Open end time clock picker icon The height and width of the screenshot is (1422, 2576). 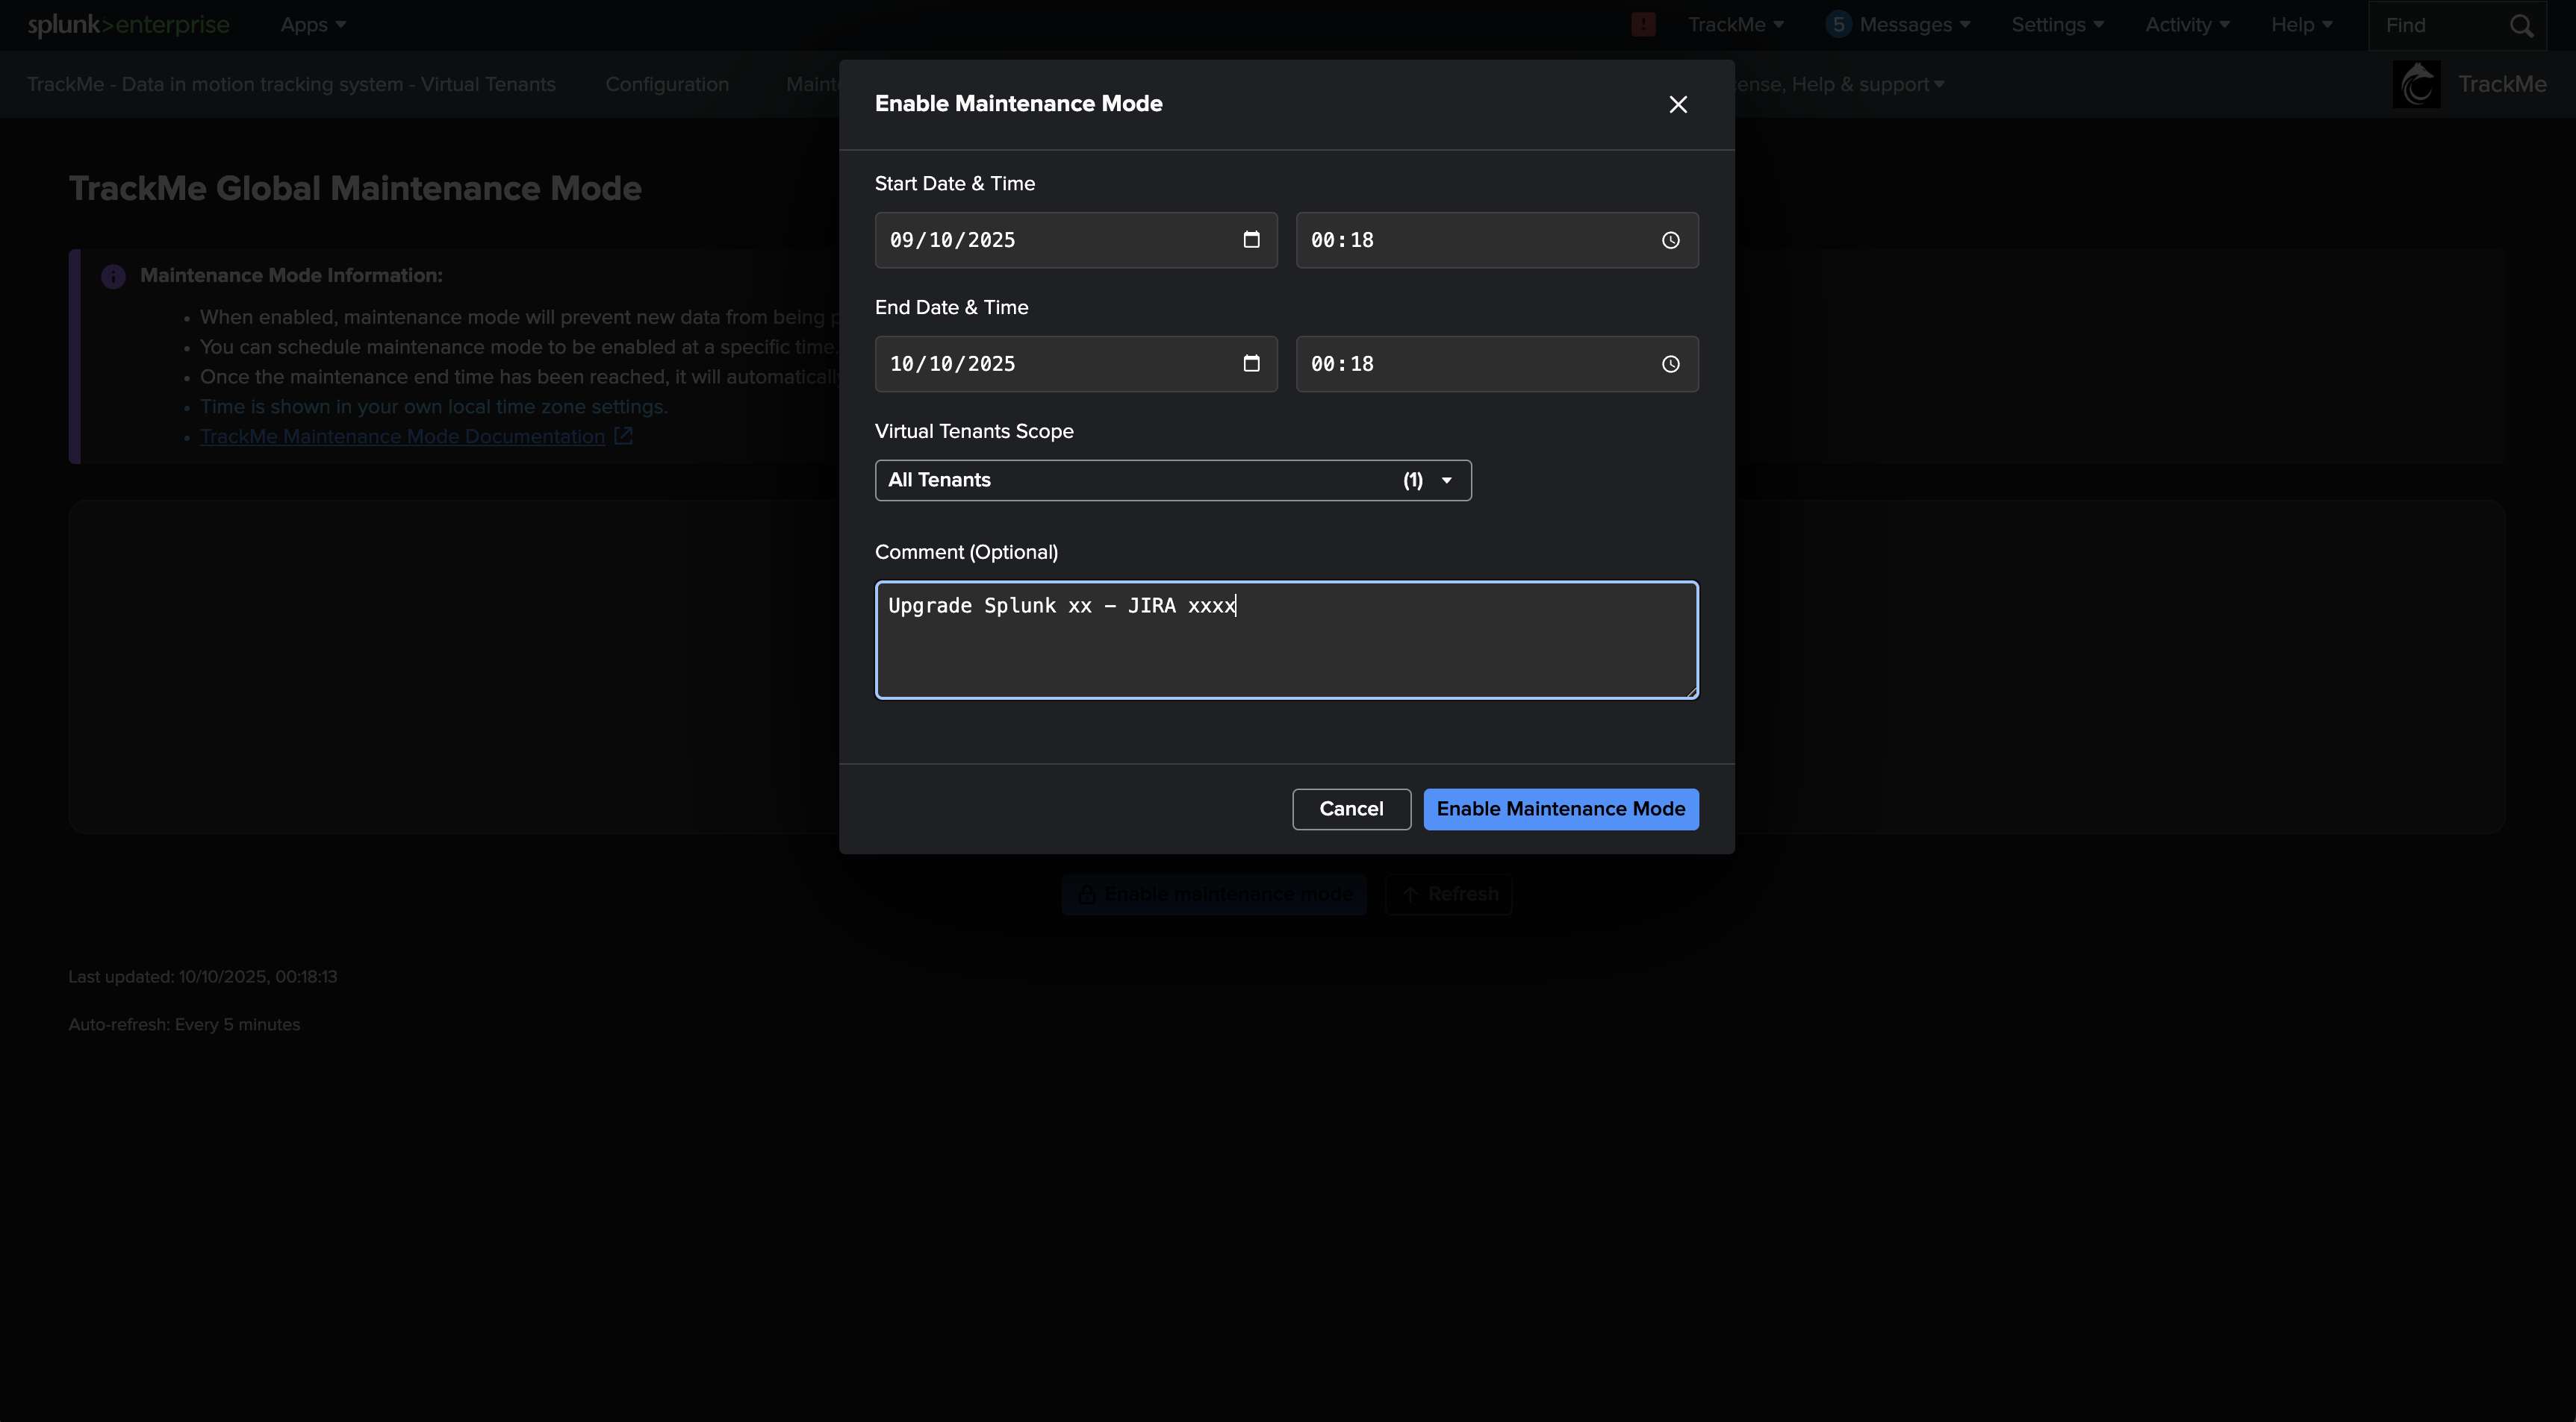tap(1670, 364)
